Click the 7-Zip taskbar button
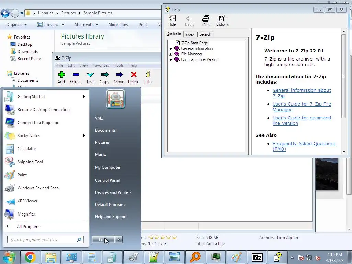 tap(257, 257)
